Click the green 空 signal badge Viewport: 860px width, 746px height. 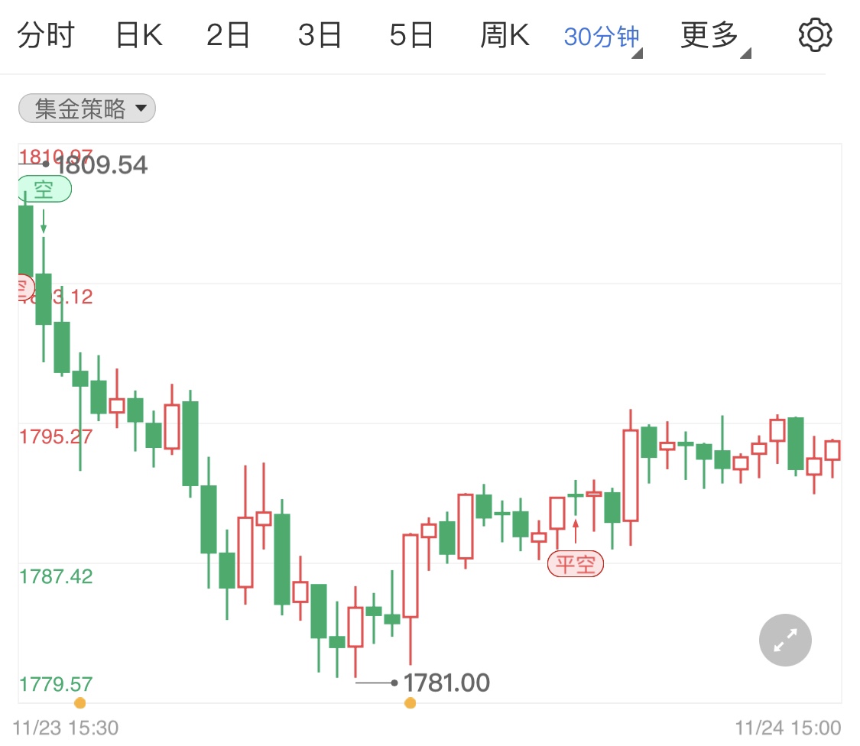click(44, 189)
